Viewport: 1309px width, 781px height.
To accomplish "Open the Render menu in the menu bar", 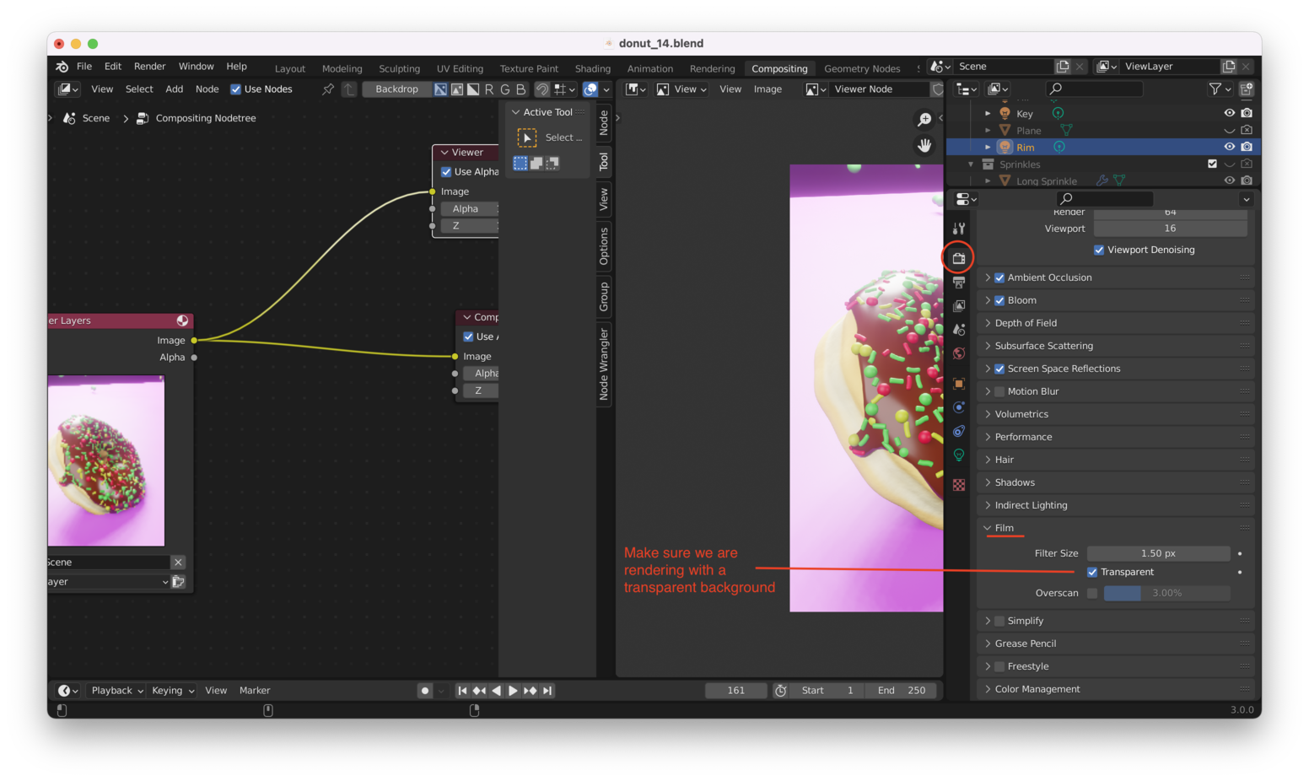I will [149, 66].
